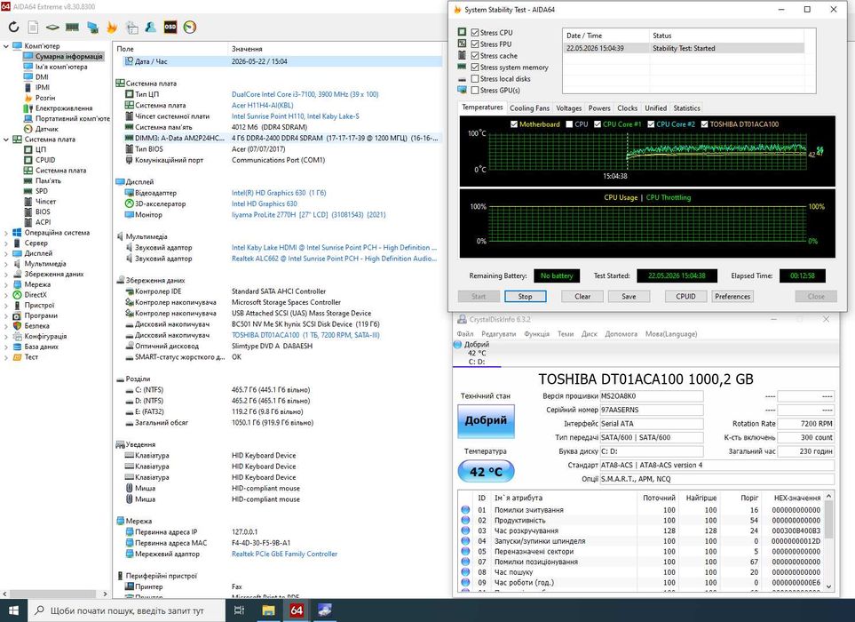Expand the Збереження даних tree node
Image resolution: width=855 pixels, height=622 pixels.
point(6,275)
